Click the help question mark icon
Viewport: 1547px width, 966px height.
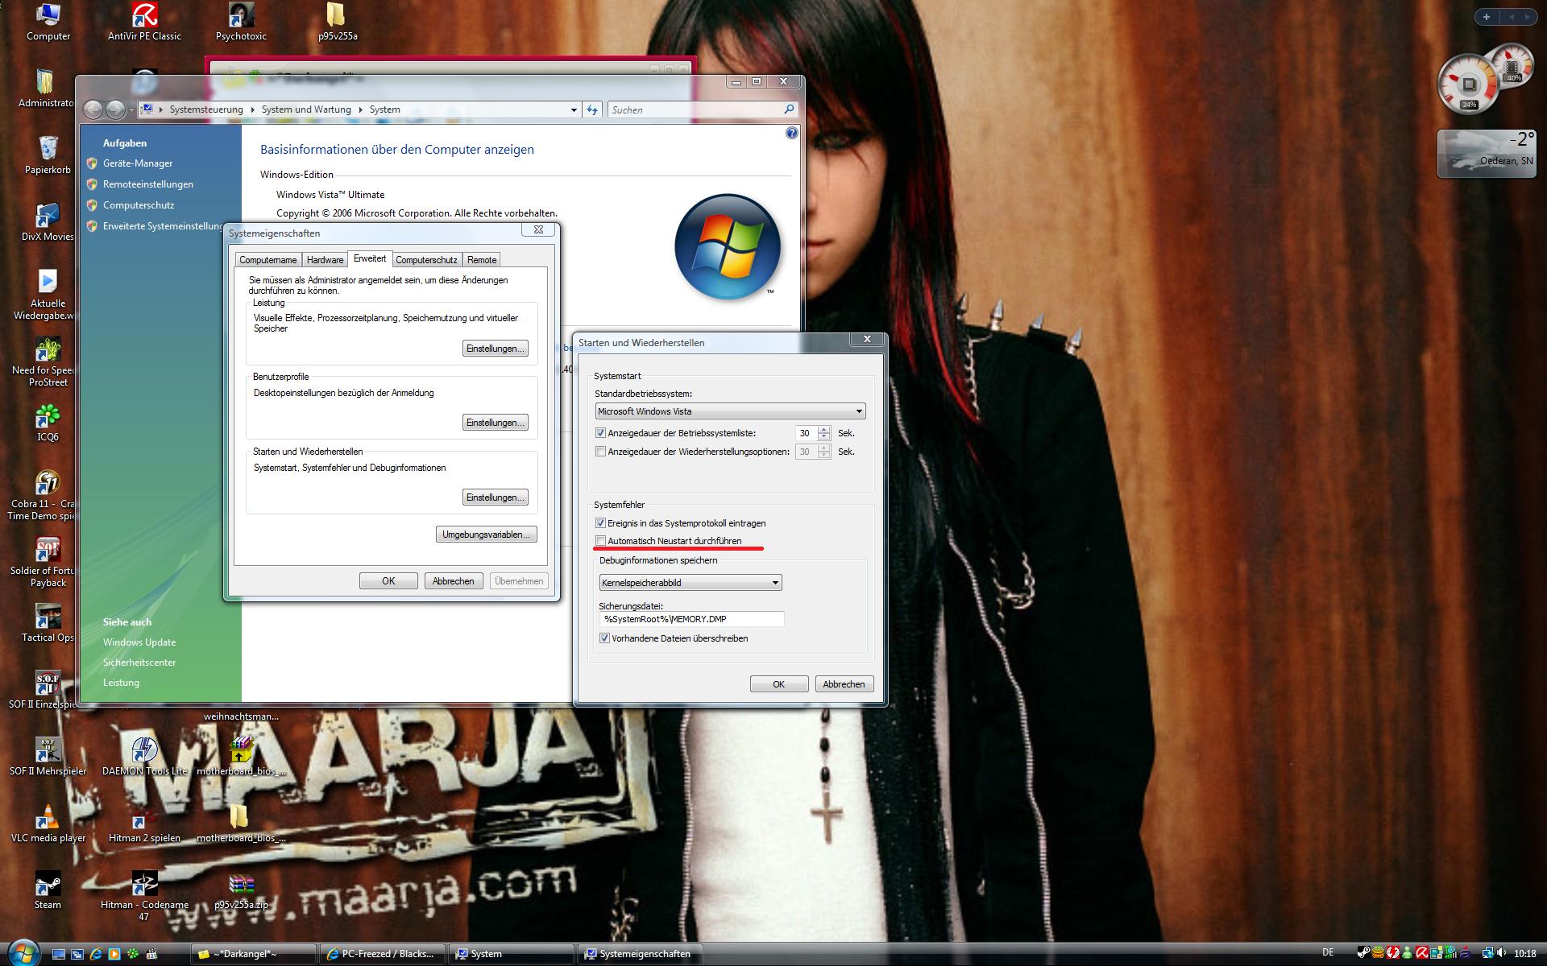pyautogui.click(x=791, y=133)
